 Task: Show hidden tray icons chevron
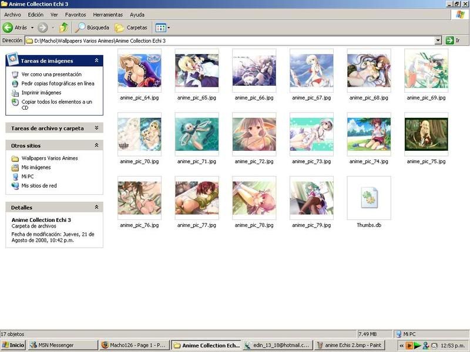401,346
